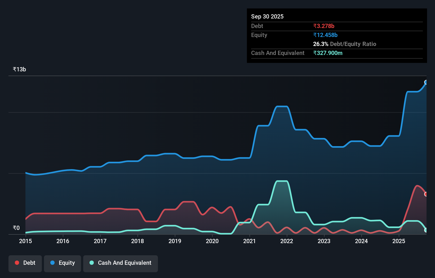This screenshot has width=435, height=278.
Task: Select the 2020 axis label
Action: click(212, 241)
